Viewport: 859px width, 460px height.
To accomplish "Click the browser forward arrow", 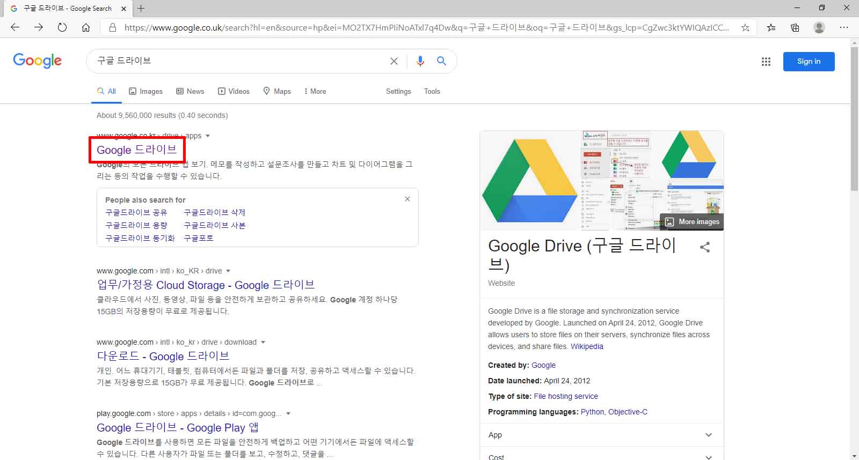I will click(x=39, y=27).
